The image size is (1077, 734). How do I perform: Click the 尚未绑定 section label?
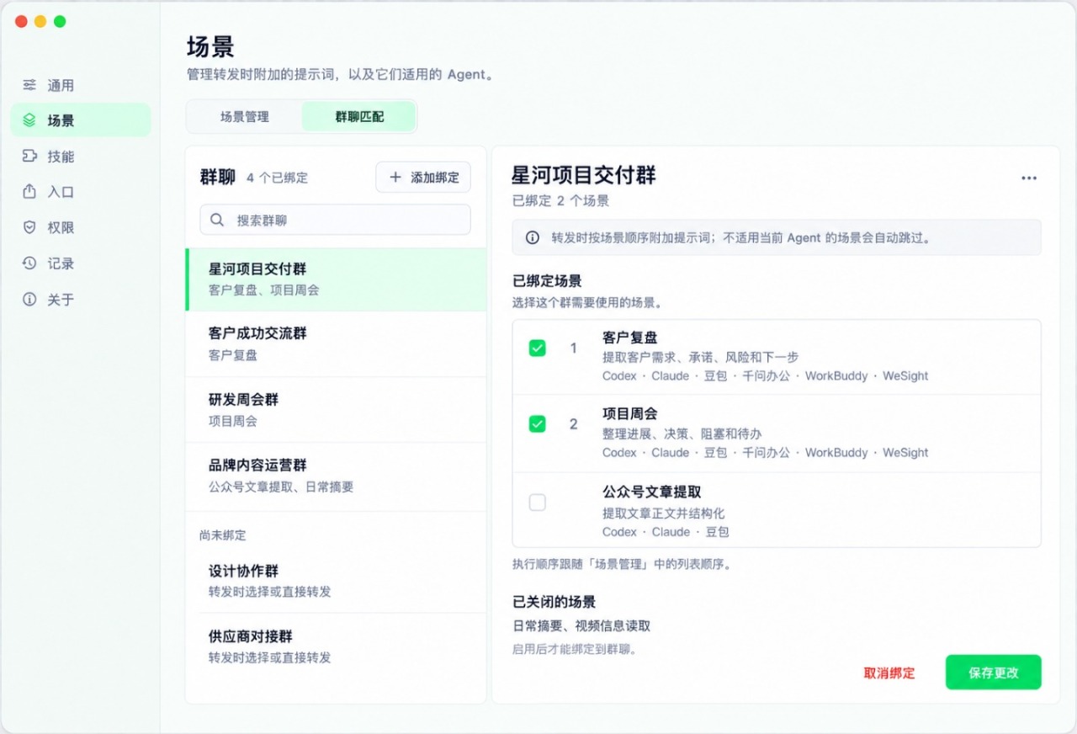[223, 535]
